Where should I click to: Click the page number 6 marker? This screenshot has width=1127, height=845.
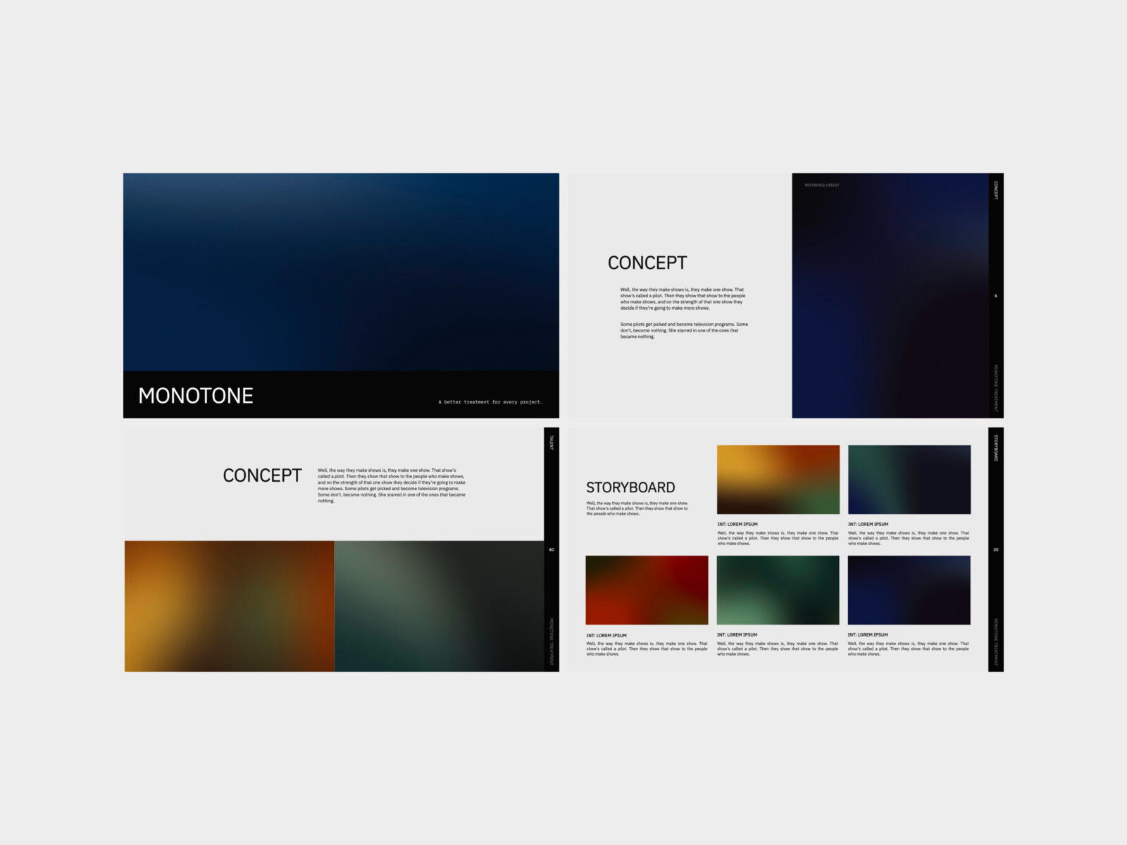(x=995, y=296)
